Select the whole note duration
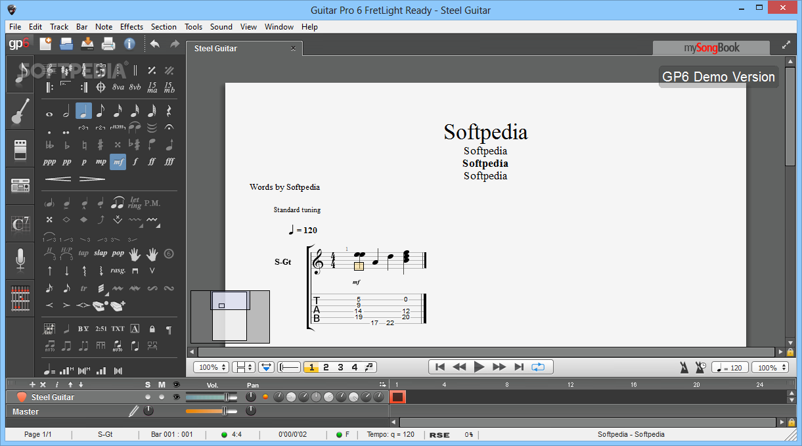802x446 pixels. coord(49,113)
